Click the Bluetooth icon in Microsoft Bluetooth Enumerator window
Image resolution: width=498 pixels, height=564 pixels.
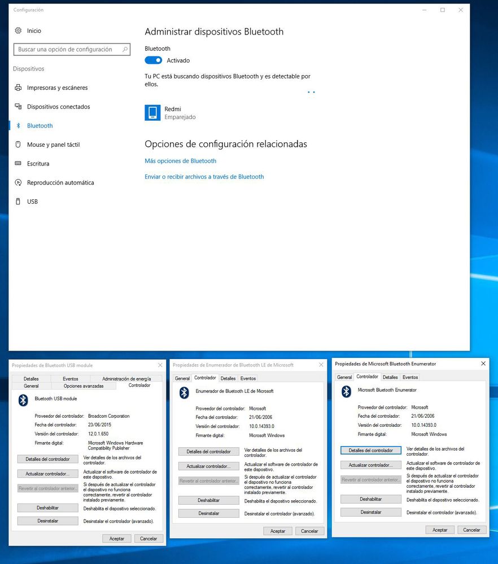[346, 391]
